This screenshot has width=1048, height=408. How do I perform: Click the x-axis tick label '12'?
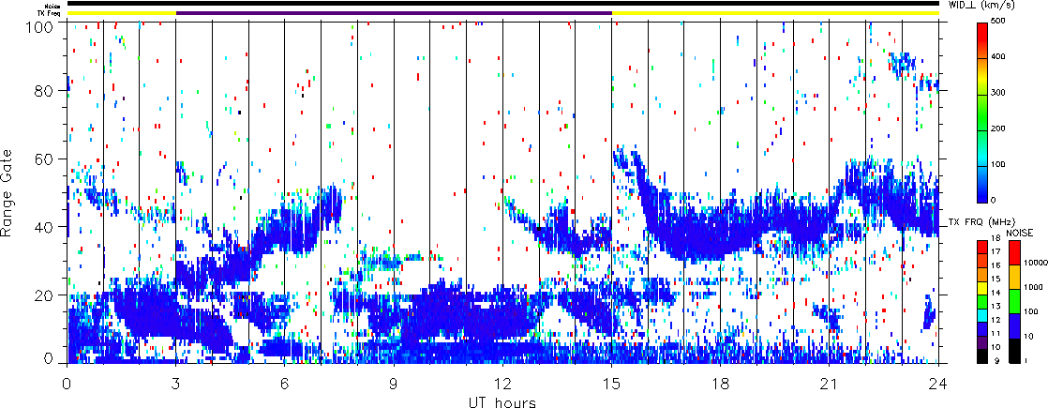pos(502,384)
